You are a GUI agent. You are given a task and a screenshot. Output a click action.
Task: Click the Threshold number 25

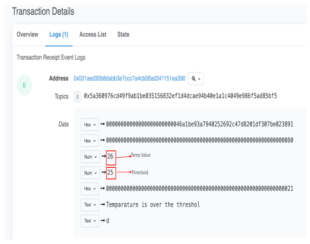110,173
